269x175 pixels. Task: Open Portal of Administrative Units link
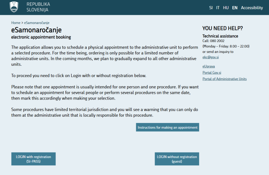tap(225, 79)
